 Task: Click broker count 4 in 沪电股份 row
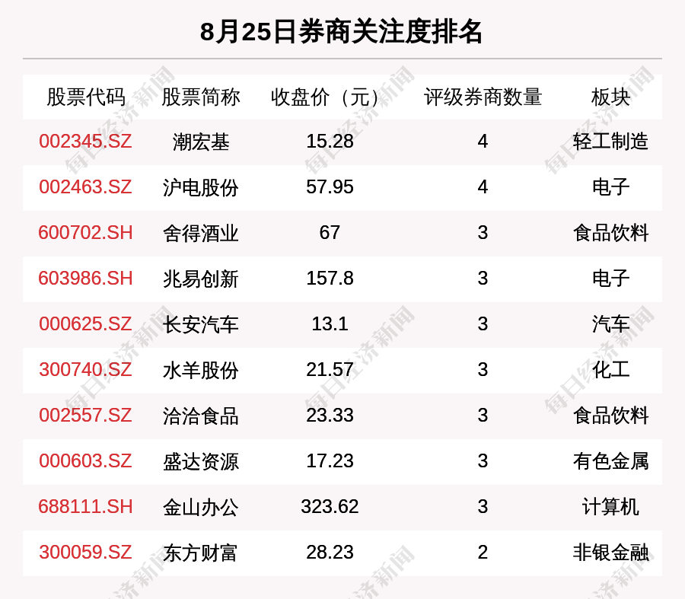pyautogui.click(x=483, y=187)
